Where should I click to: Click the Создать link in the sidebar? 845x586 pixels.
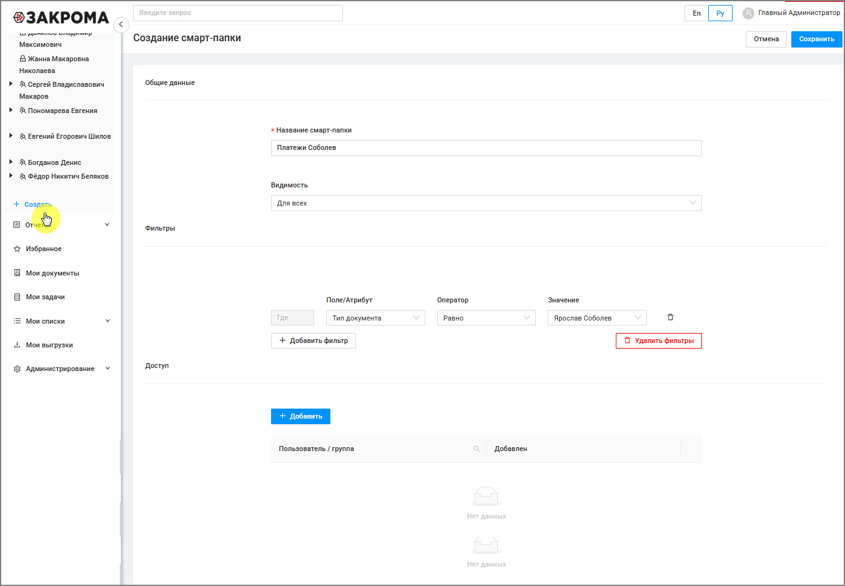[x=32, y=204]
